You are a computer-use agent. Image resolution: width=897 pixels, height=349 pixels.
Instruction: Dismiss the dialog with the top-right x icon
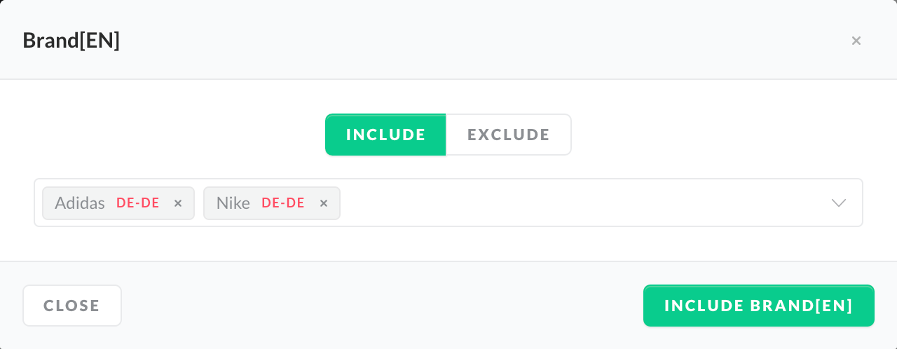click(x=856, y=41)
